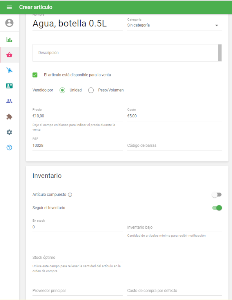Uncheck article available for sale checkbox
Image resolution: width=232 pixels, height=300 pixels.
click(x=35, y=75)
